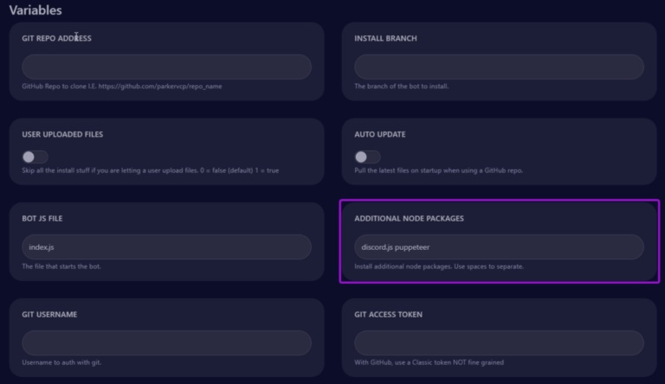Click the "GIT ACCESS TOKEN" label
Viewport: 665px width, 384px height.
coord(388,314)
